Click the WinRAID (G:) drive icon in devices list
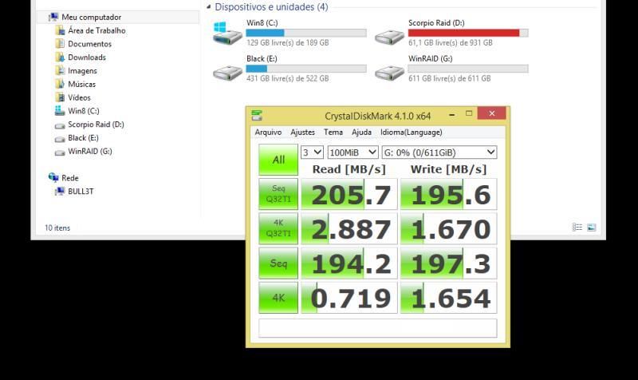 point(389,73)
